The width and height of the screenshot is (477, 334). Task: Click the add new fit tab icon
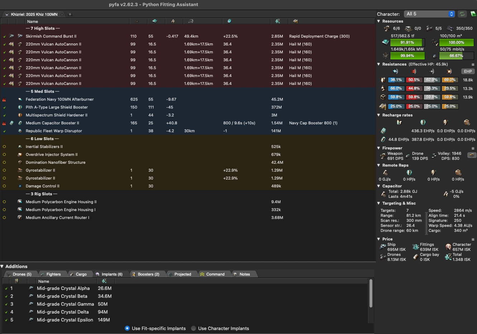[70, 14]
